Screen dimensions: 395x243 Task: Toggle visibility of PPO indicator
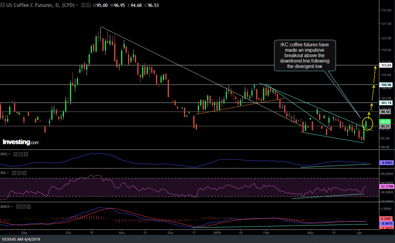(x=16, y=154)
